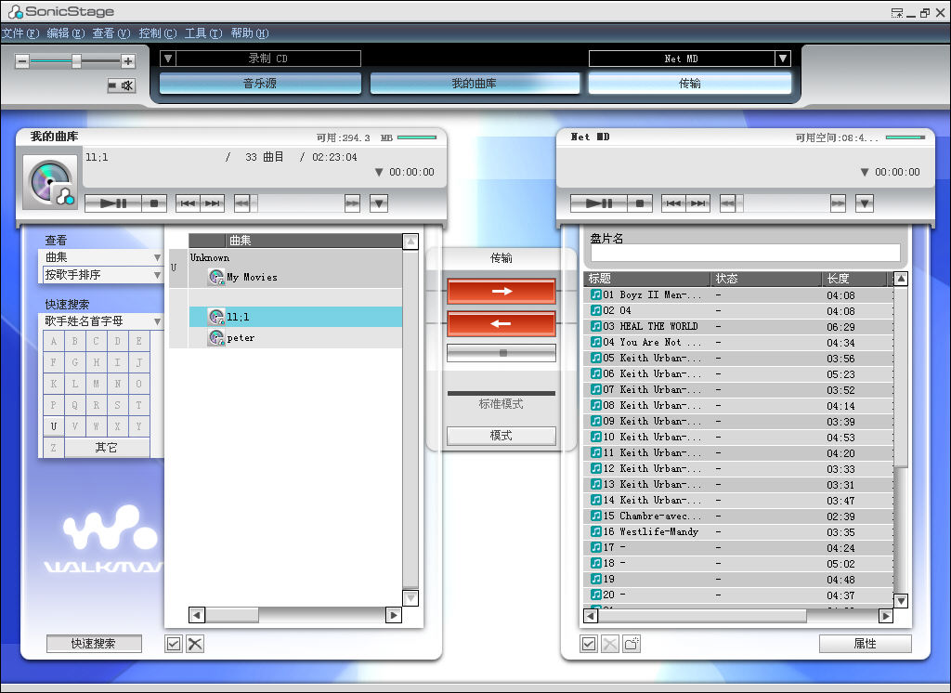Click the 盘片名 input field
Viewport: 951px width, 693px height.
(x=745, y=253)
